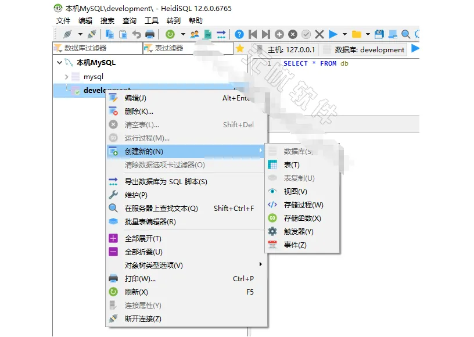Open the 帮助 menu
Screen dimensions: 474x337
[x=196, y=20]
